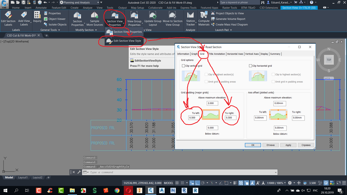Open Windows Start menu
This screenshot has height=195, width=347.
tap(5, 190)
